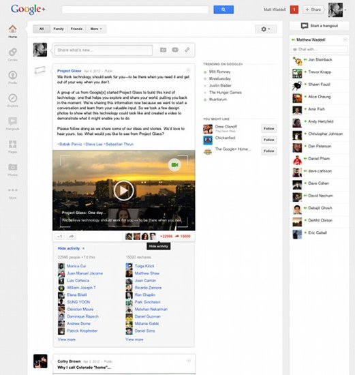Open the red notifications badge

point(294,10)
